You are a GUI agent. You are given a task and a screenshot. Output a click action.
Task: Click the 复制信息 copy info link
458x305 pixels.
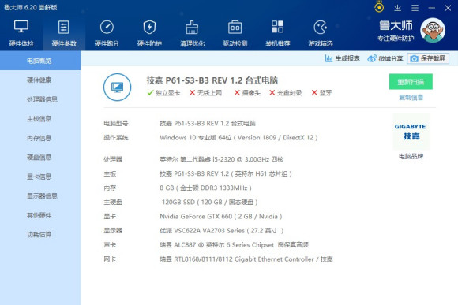point(411,98)
